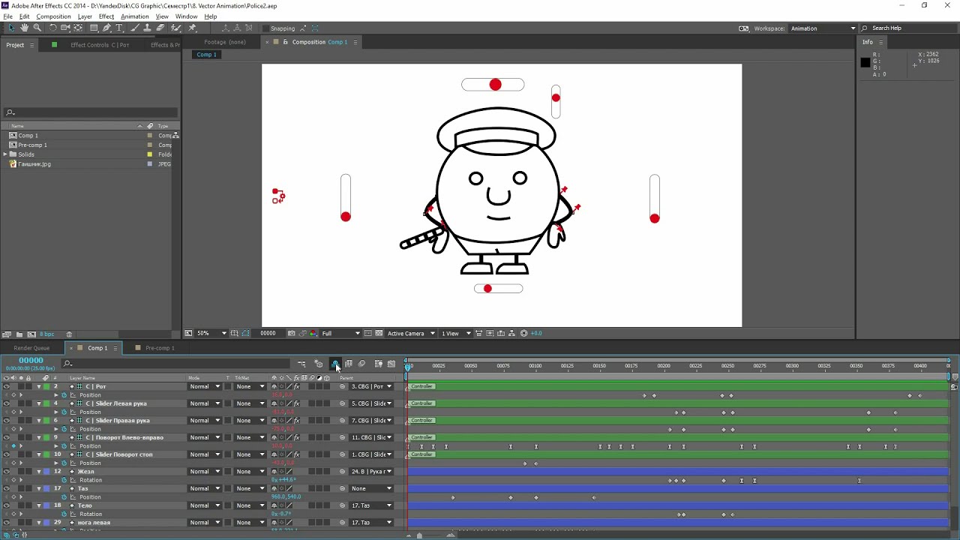Screen dimensions: 960x540
Task: Select the Unified Camera tool
Action: [65, 28]
